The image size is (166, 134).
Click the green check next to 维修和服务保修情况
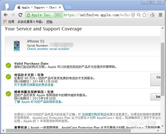click(x=8, y=94)
